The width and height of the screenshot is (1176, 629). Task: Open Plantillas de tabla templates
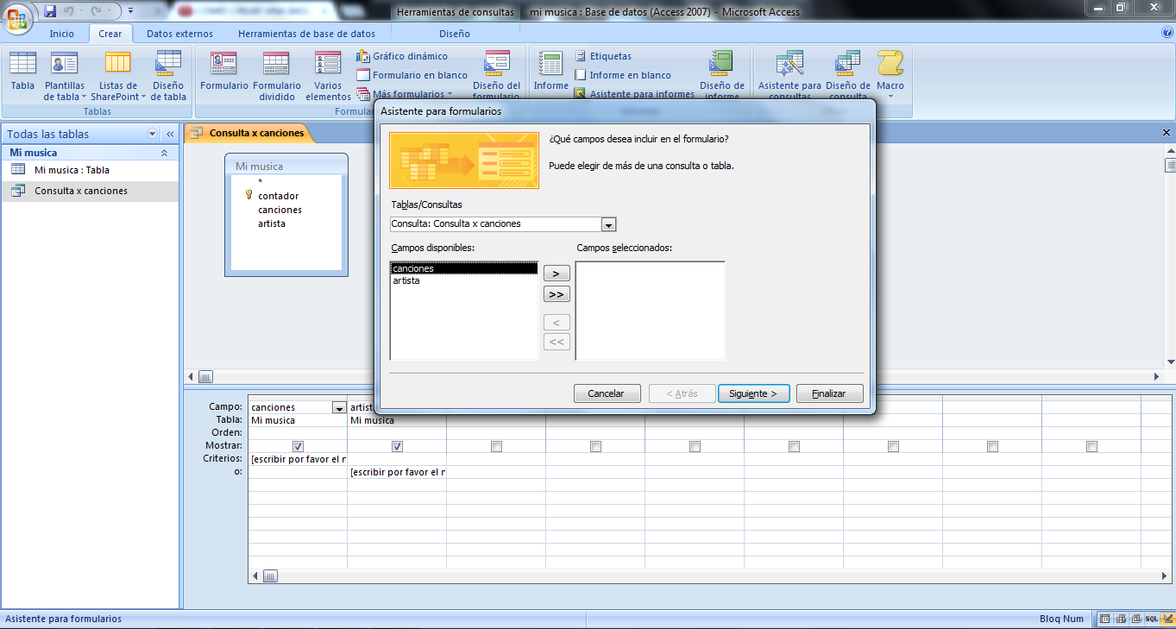[65, 75]
